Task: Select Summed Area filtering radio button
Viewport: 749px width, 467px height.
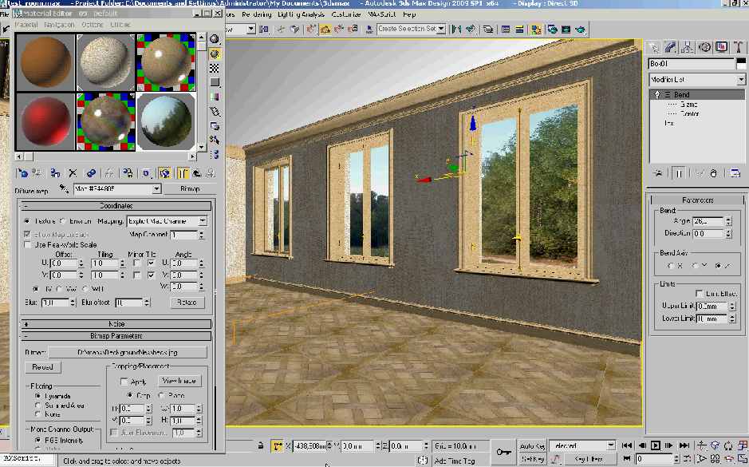Action: click(37, 406)
